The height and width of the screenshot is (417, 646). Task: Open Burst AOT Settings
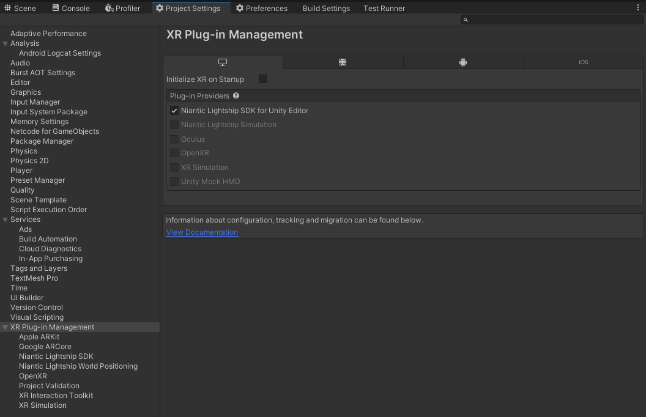coord(43,72)
